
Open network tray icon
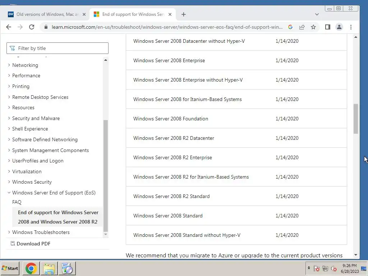click(x=325, y=268)
